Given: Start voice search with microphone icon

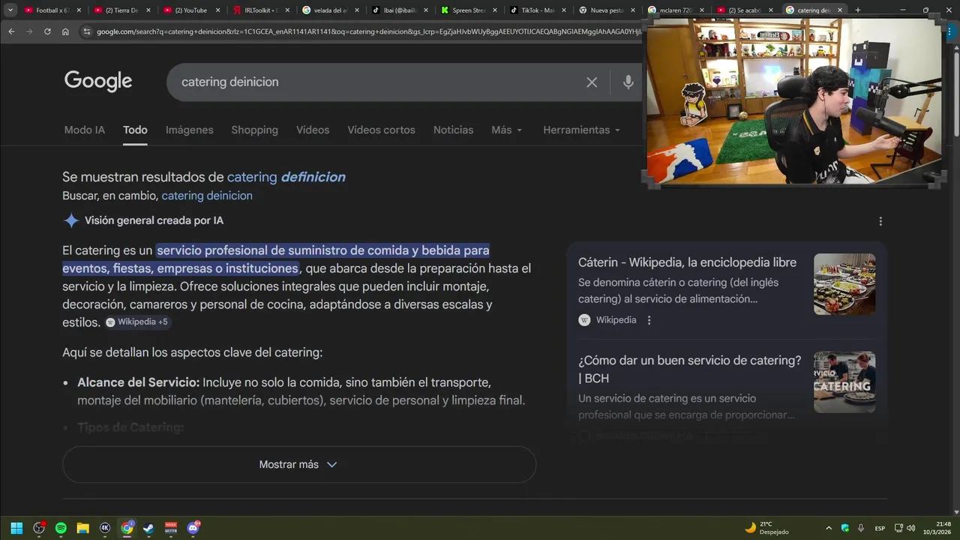Looking at the screenshot, I should point(628,82).
